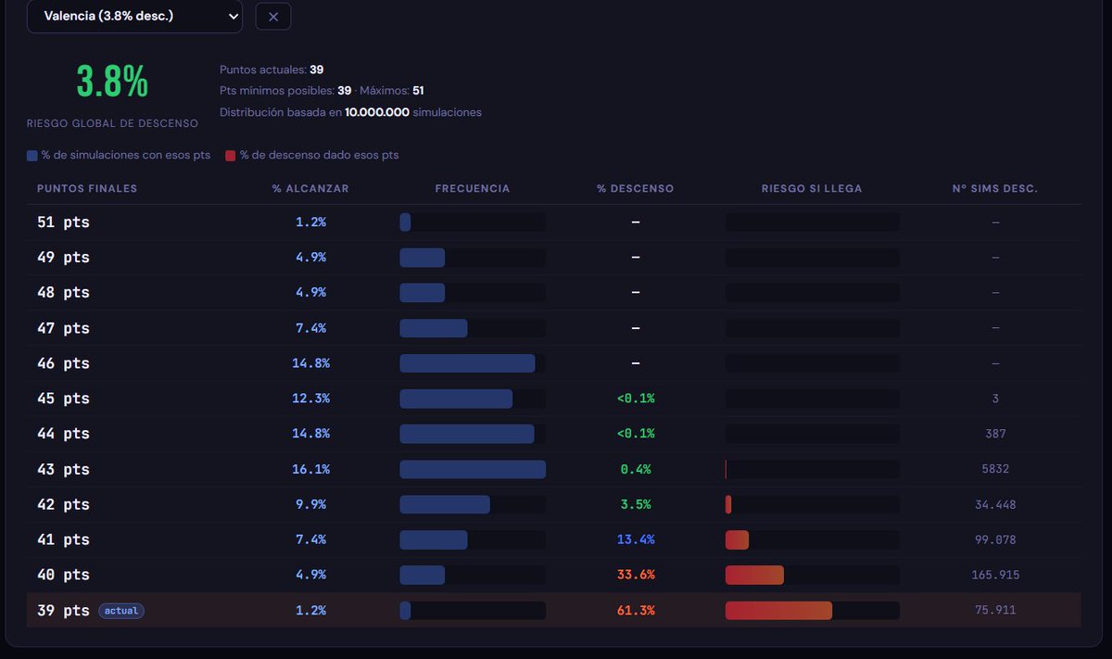The height and width of the screenshot is (659, 1112).
Task: Select the 46 pts row label
Action: 63,363
